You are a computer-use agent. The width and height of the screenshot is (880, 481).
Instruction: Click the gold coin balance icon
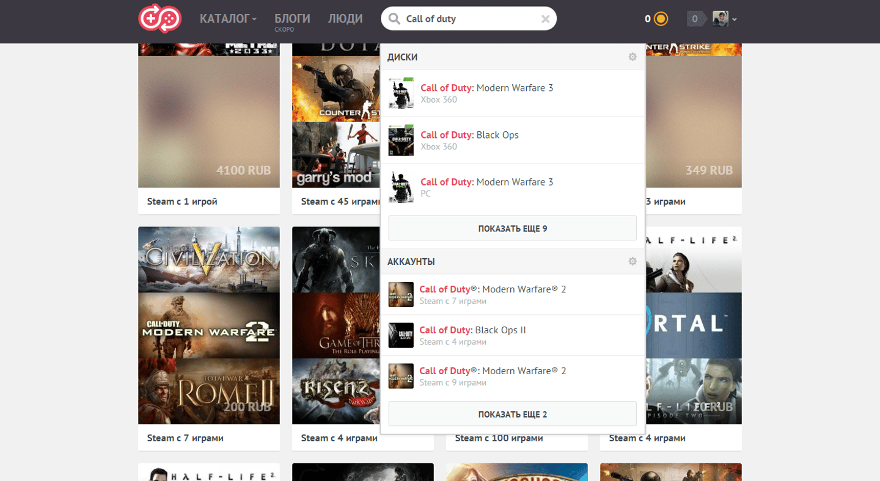tap(661, 19)
